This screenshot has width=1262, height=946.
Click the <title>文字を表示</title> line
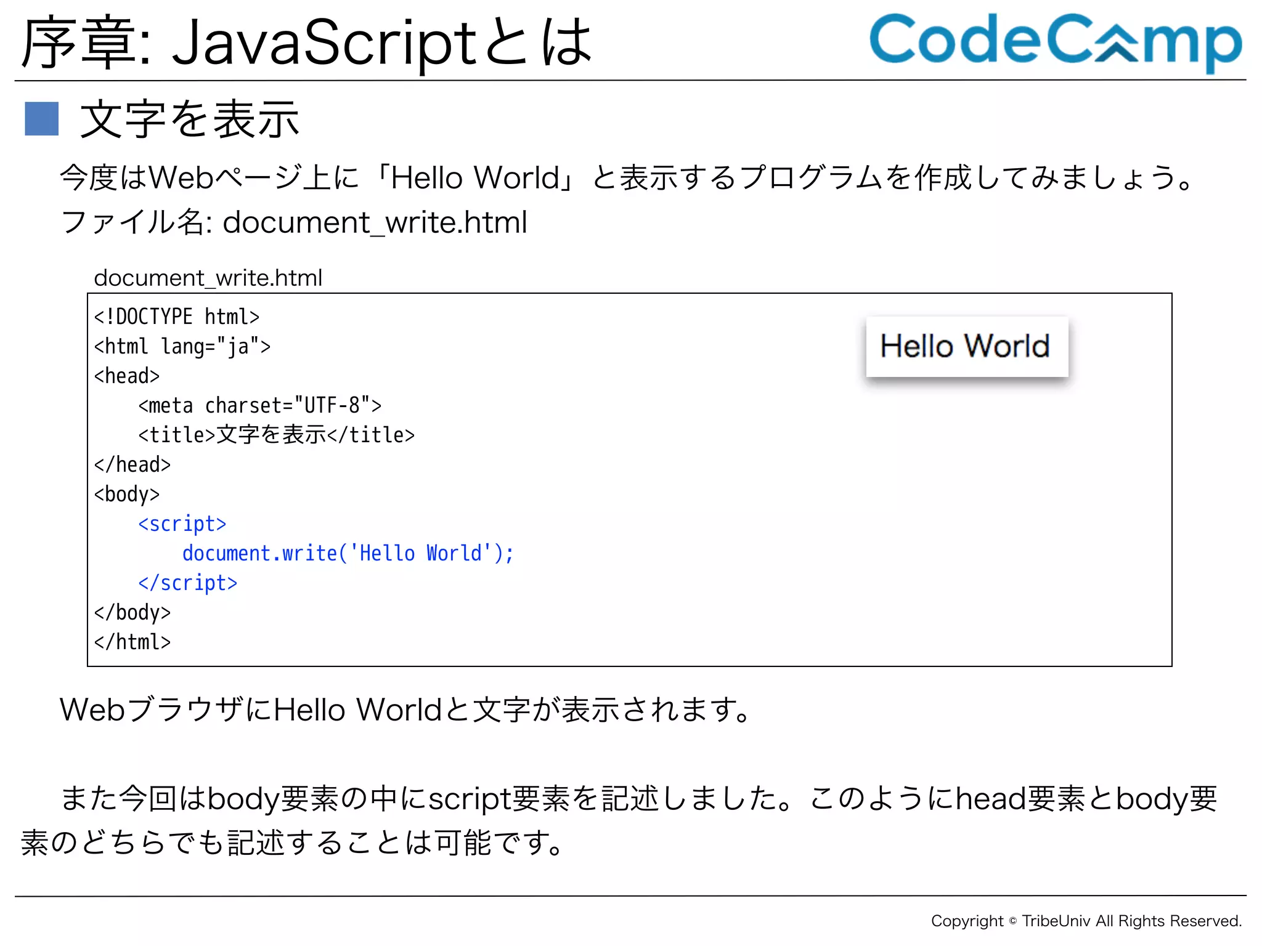coord(276,435)
